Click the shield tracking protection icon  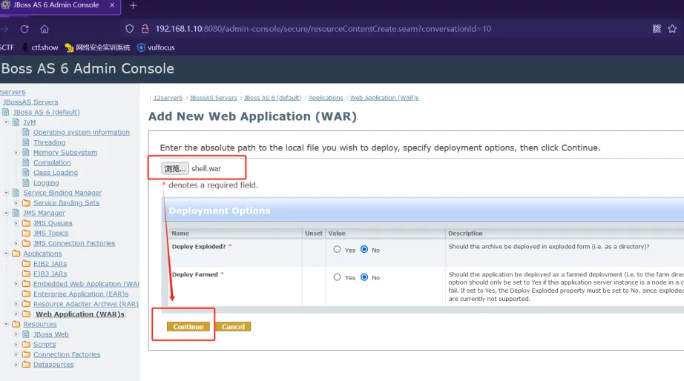click(130, 29)
